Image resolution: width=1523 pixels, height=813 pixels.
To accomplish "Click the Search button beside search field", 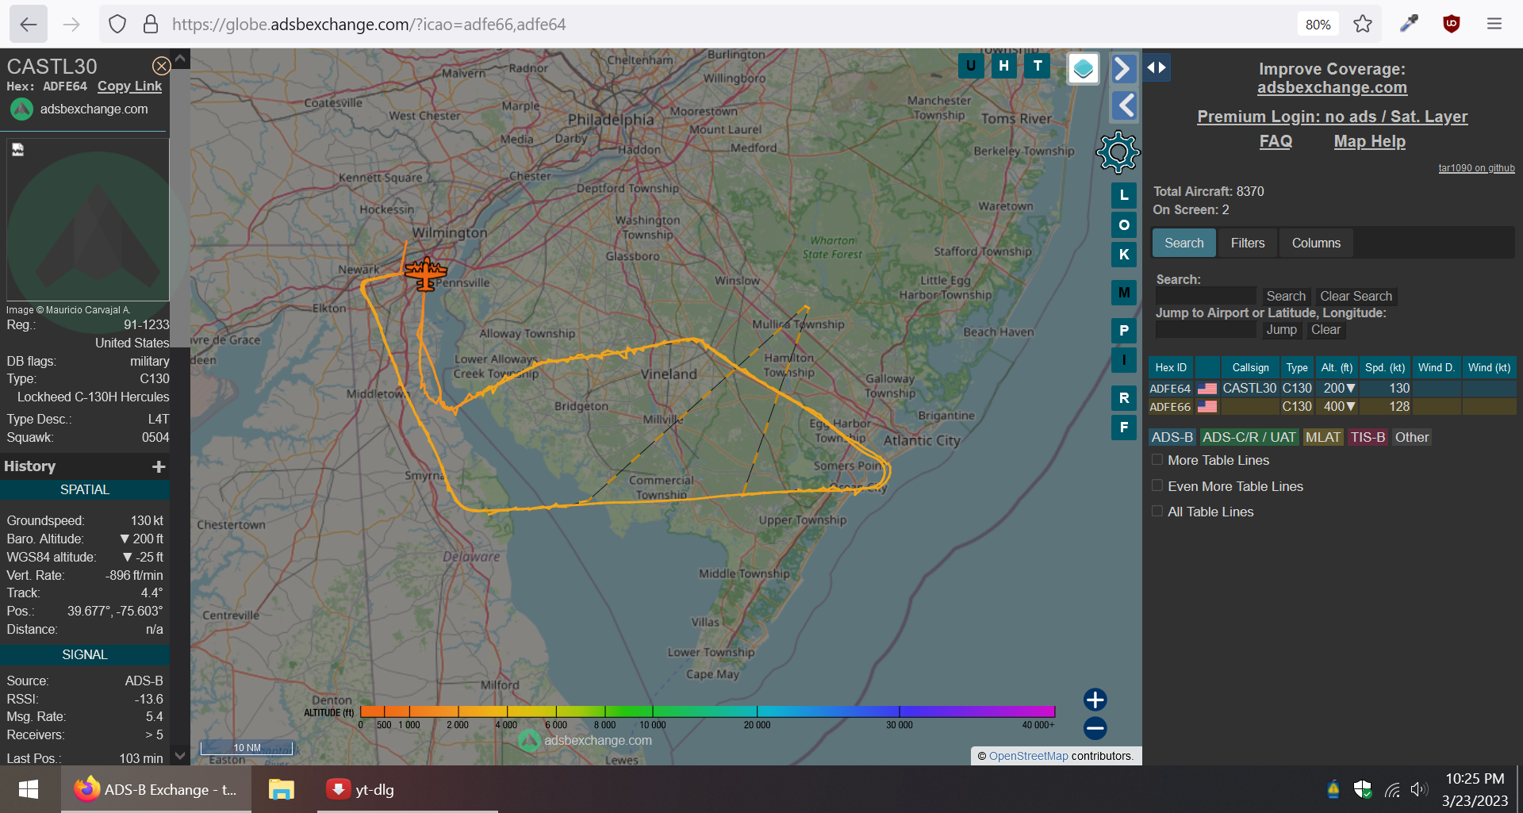I will point(1286,296).
